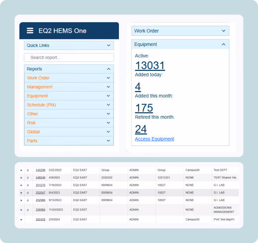Viewport: 258px width, 243px height.
Task: Click Campus30 in row 245298
Action: (x=192, y=170)
